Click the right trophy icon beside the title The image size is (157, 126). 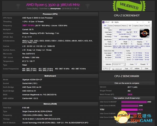(x=87, y=6)
